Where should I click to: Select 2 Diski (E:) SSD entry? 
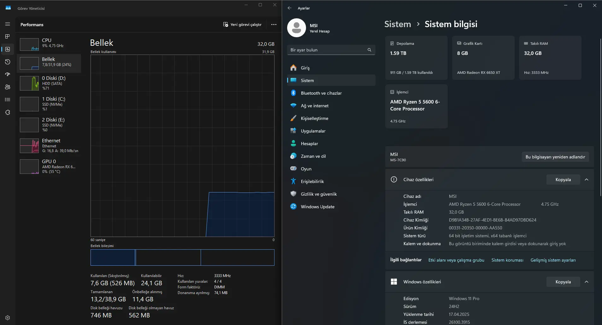tap(49, 125)
